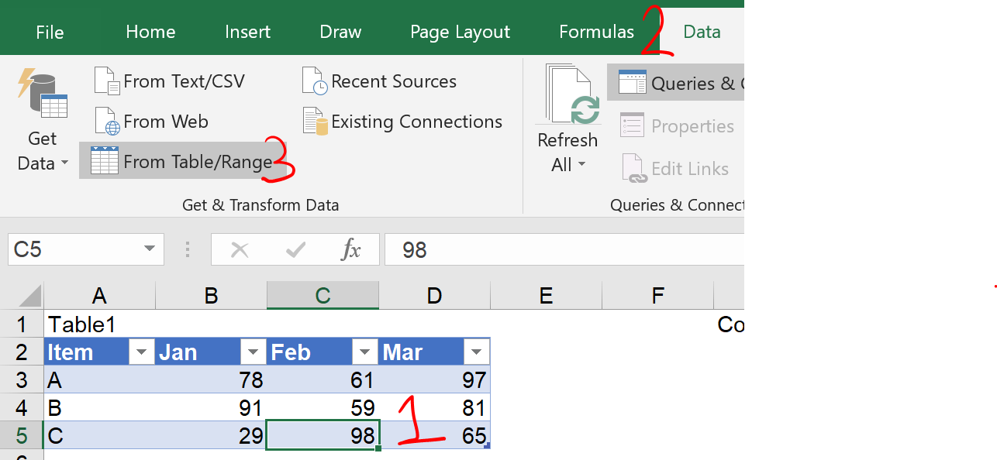Open the Jan column filter dropdown

[253, 352]
